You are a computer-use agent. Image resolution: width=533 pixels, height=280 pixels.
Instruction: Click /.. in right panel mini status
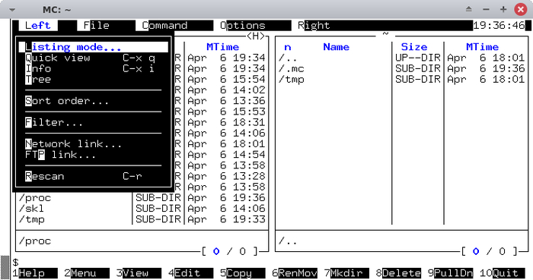click(288, 241)
